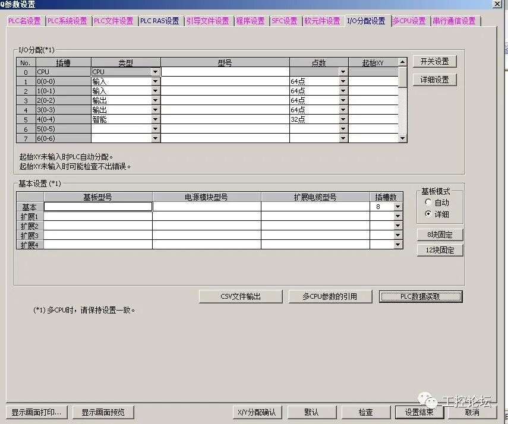The height and width of the screenshot is (424, 508).
Task: Switch to the 软元件设置 tab
Action: (x=323, y=21)
